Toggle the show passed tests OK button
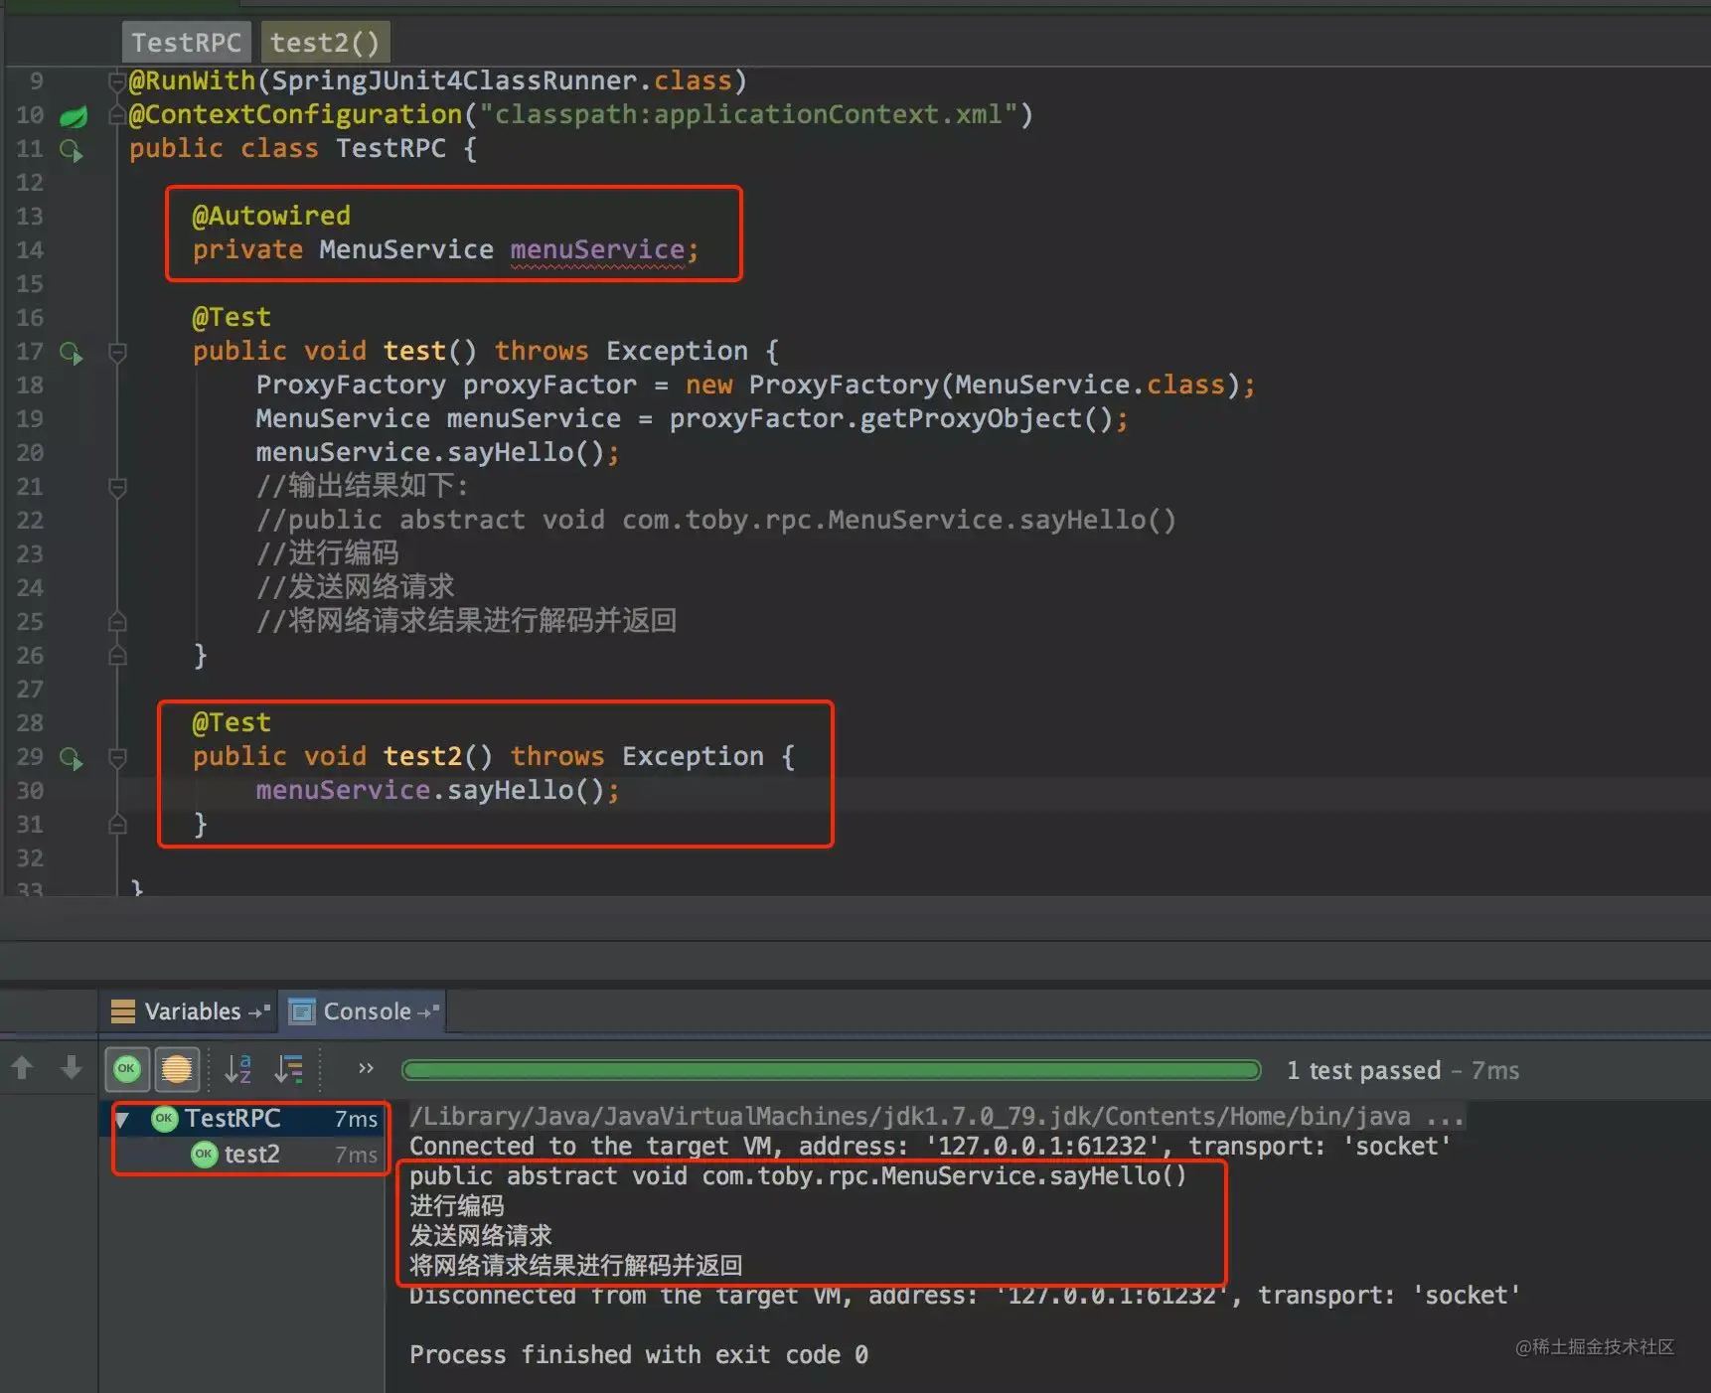This screenshot has width=1711, height=1393. [x=127, y=1069]
